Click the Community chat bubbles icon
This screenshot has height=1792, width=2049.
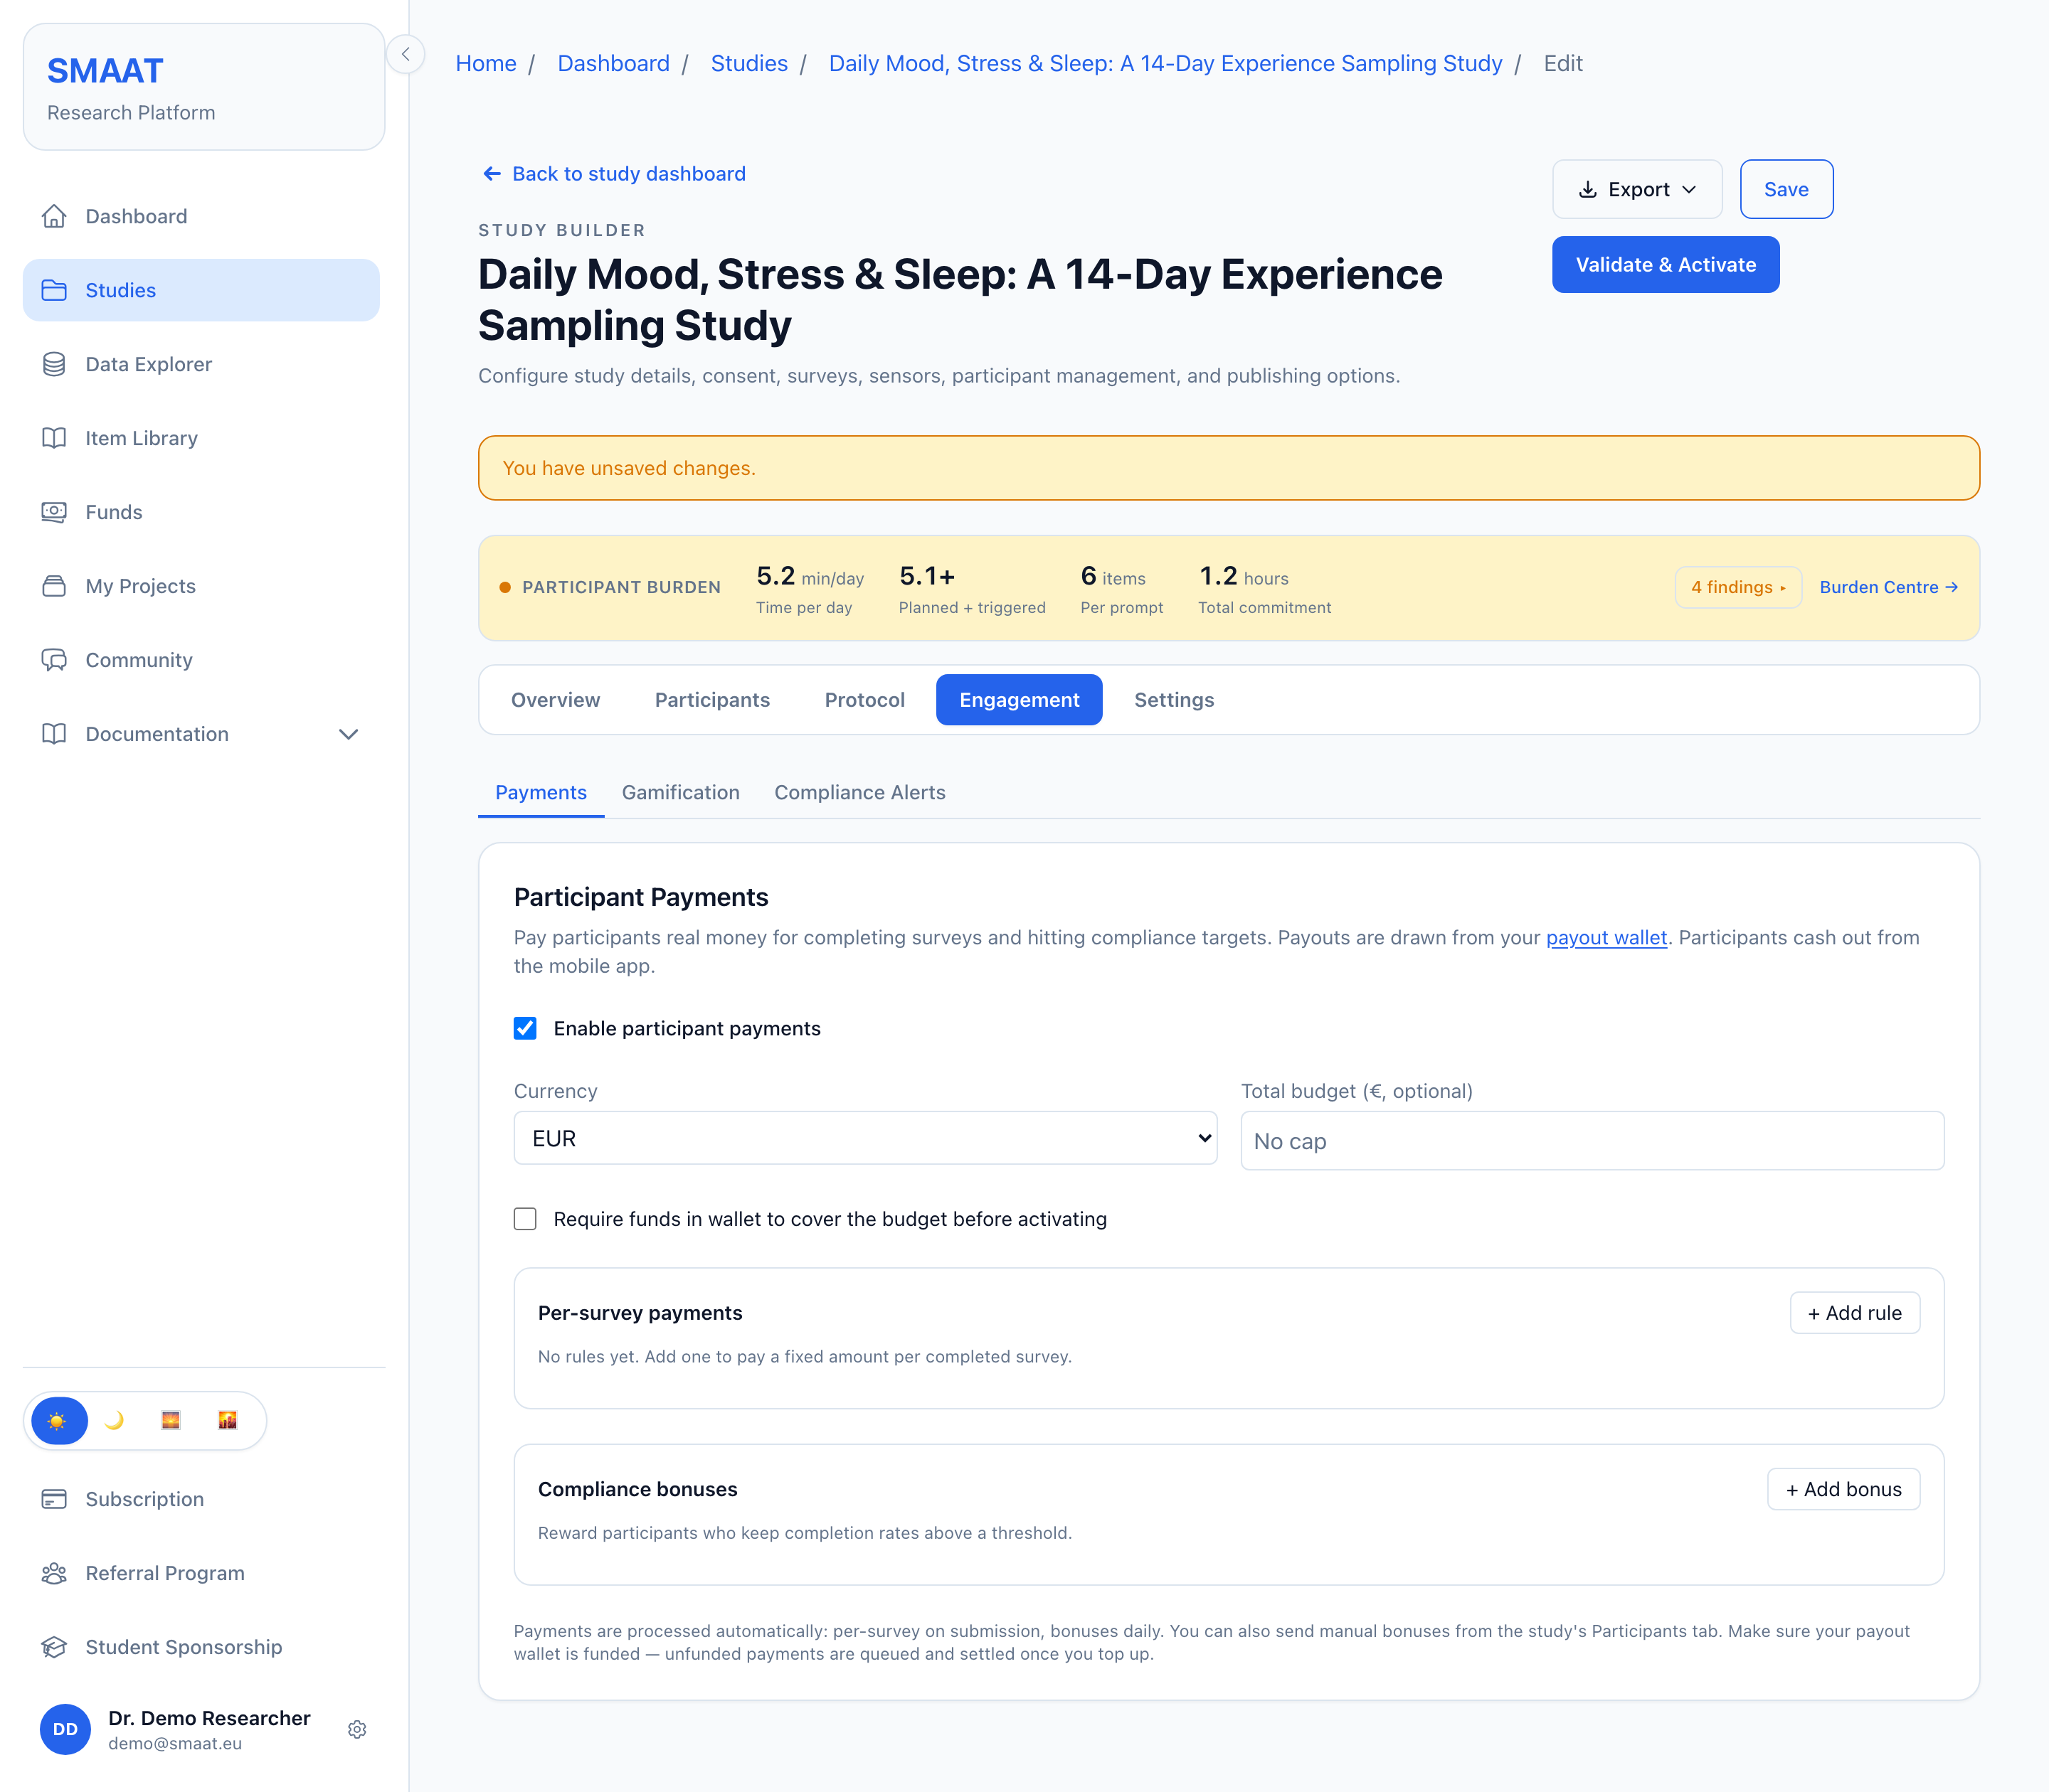54,660
